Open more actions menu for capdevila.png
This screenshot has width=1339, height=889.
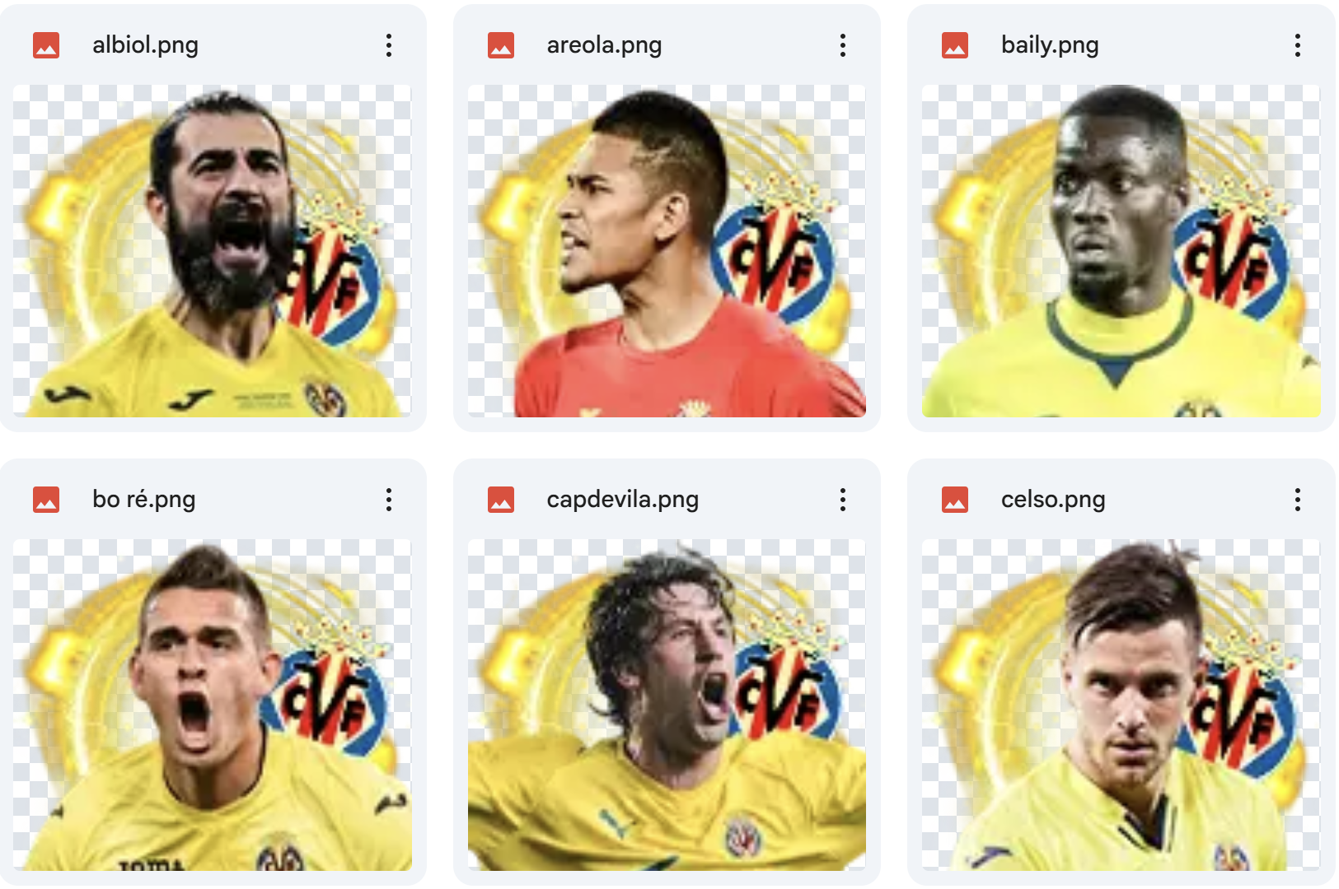coord(843,500)
